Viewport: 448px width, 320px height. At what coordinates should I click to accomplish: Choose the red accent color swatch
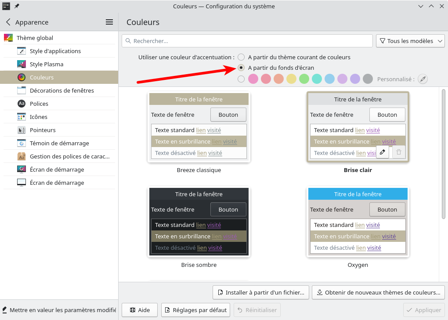click(x=266, y=79)
